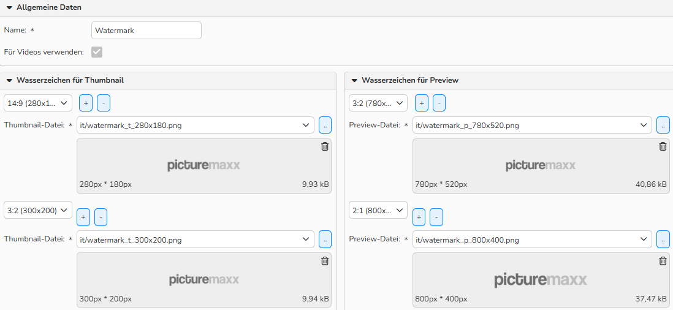
Task: Add a format after 3:2 (300x200) thumbnail
Action: [x=83, y=217]
